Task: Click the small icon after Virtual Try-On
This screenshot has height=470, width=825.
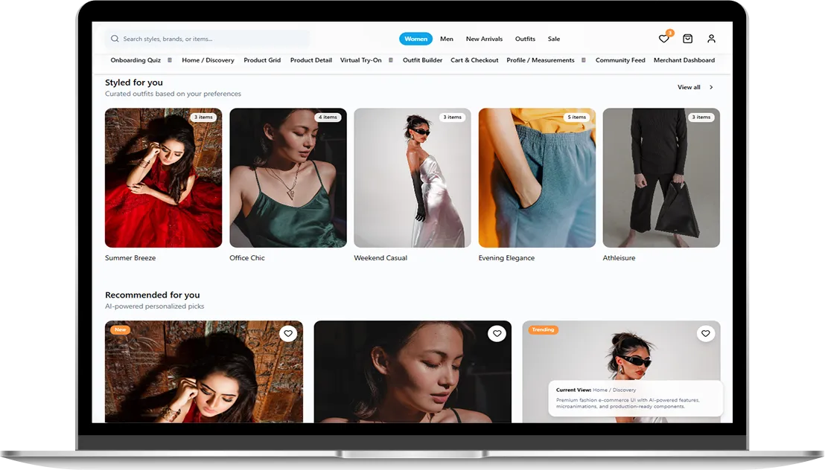Action: pos(390,60)
